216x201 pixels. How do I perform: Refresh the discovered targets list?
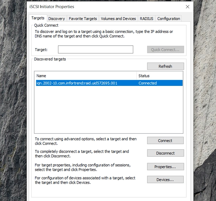point(165,66)
